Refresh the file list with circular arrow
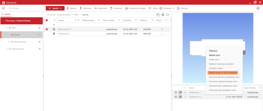 tap(168, 15)
